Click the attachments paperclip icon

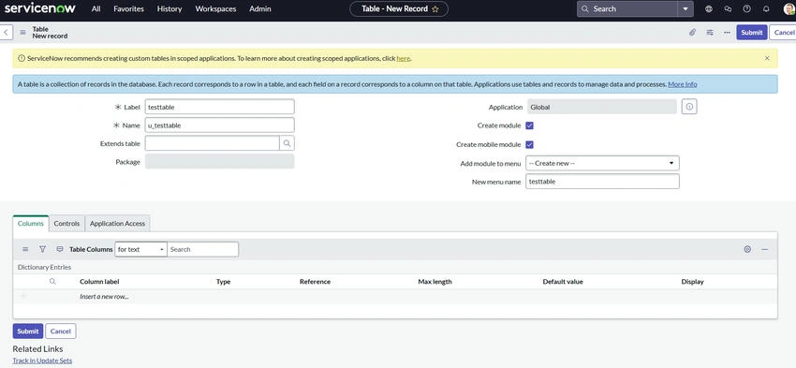(692, 33)
